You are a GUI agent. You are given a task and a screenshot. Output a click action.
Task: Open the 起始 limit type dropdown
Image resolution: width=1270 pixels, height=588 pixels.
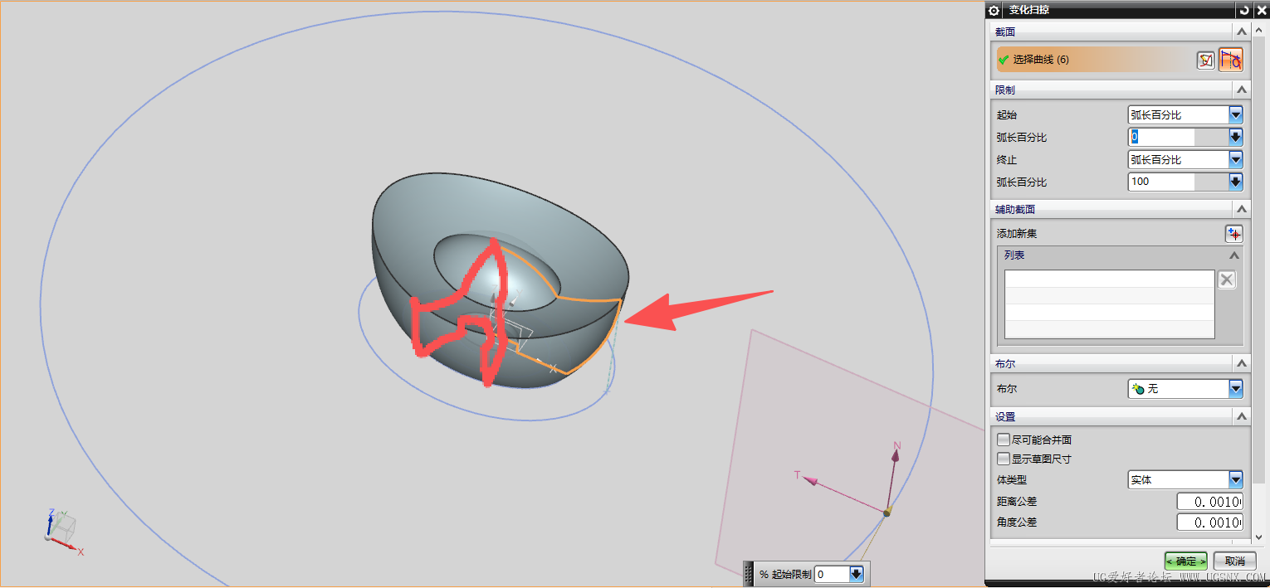[x=1236, y=114]
